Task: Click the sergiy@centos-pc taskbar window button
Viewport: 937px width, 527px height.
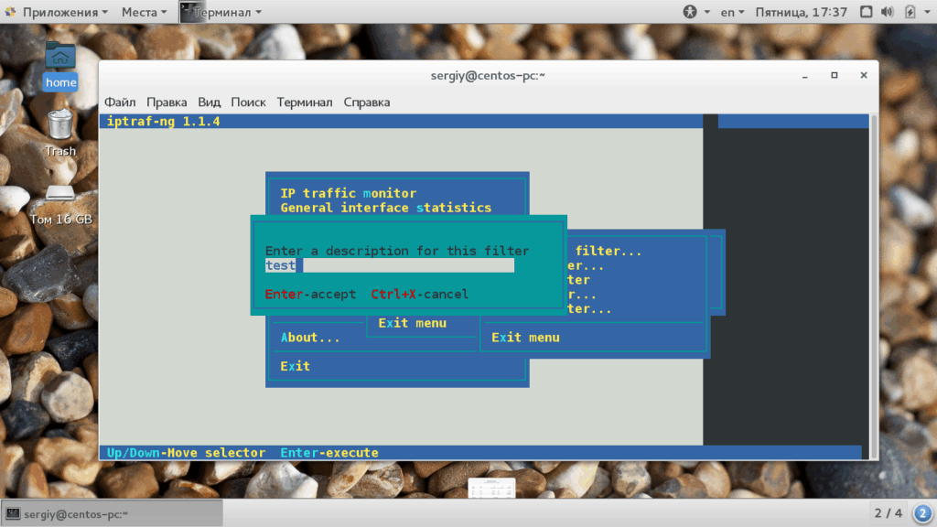Action: [x=112, y=514]
